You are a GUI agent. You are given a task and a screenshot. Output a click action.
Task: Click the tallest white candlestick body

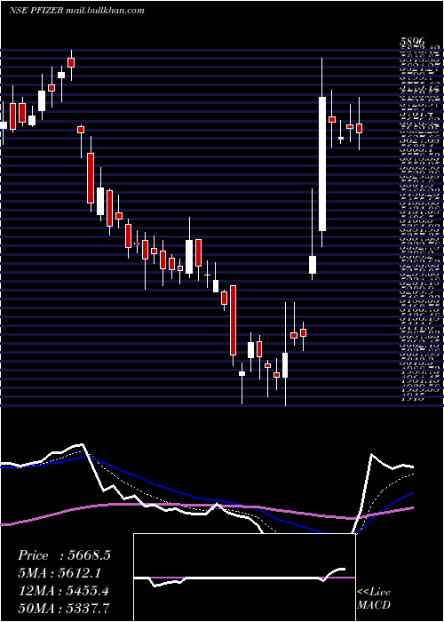pos(322,163)
